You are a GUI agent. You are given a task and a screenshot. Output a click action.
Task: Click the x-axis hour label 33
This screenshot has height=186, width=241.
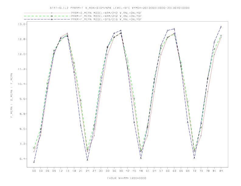pyautogui.click(x=107, y=171)
